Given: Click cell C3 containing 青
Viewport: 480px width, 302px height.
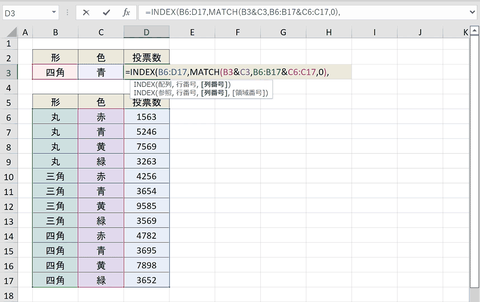Looking at the screenshot, I should pos(101,72).
